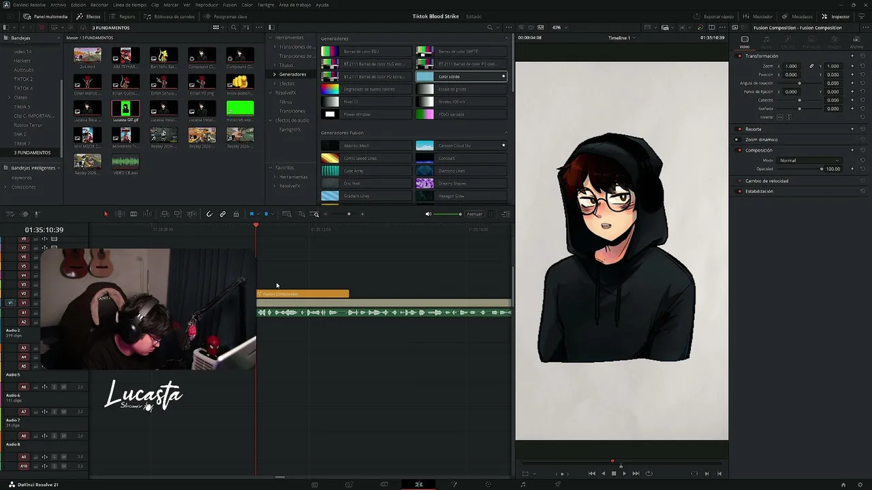Viewport: 872px width, 490px height.
Task: Open media pool sort options
Action: [x=247, y=28]
